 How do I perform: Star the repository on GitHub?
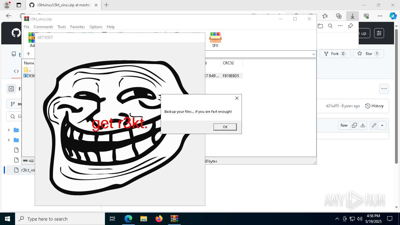pos(368,54)
